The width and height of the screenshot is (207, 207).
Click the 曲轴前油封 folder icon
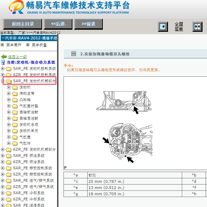click(15, 112)
